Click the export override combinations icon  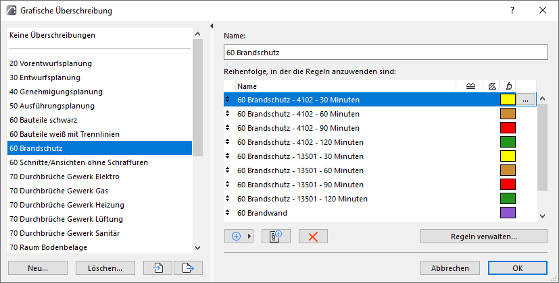click(188, 268)
